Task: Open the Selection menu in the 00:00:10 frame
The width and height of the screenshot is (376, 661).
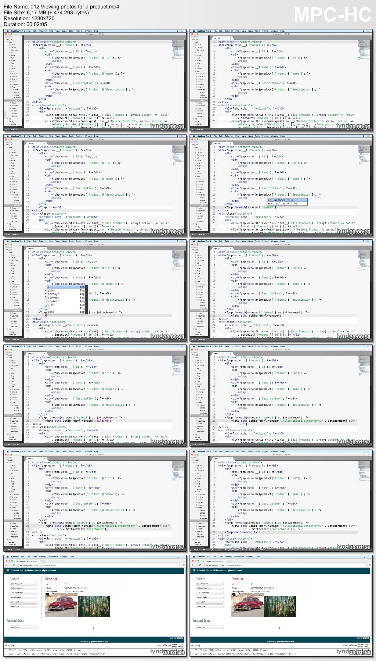Action: pyautogui.click(x=43, y=31)
